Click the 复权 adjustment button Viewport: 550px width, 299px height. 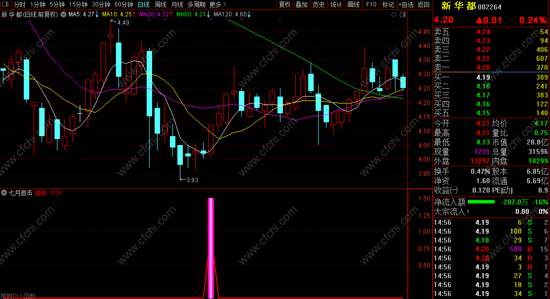pyautogui.click(x=284, y=4)
